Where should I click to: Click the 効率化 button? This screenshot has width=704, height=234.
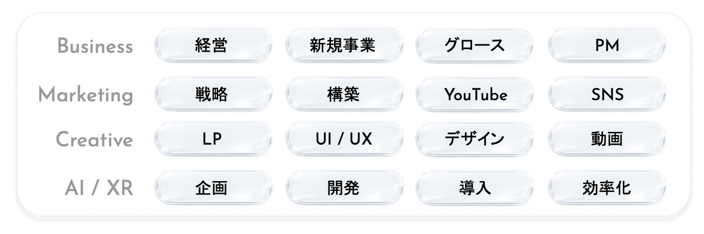click(607, 188)
